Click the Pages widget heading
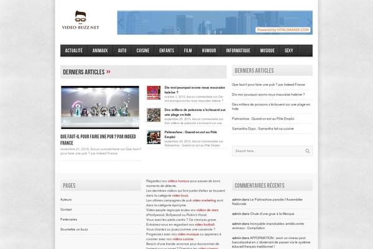This screenshot has height=249, width=373. pyautogui.click(x=69, y=186)
